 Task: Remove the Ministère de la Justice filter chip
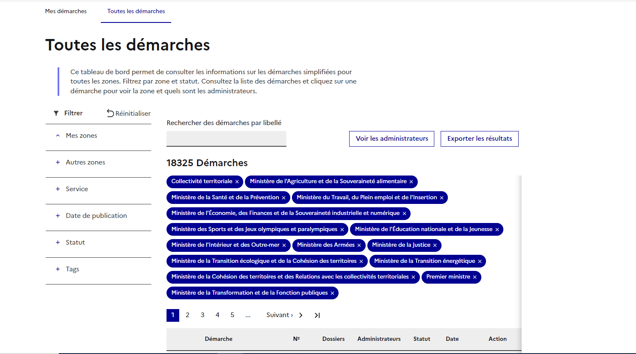pos(434,245)
